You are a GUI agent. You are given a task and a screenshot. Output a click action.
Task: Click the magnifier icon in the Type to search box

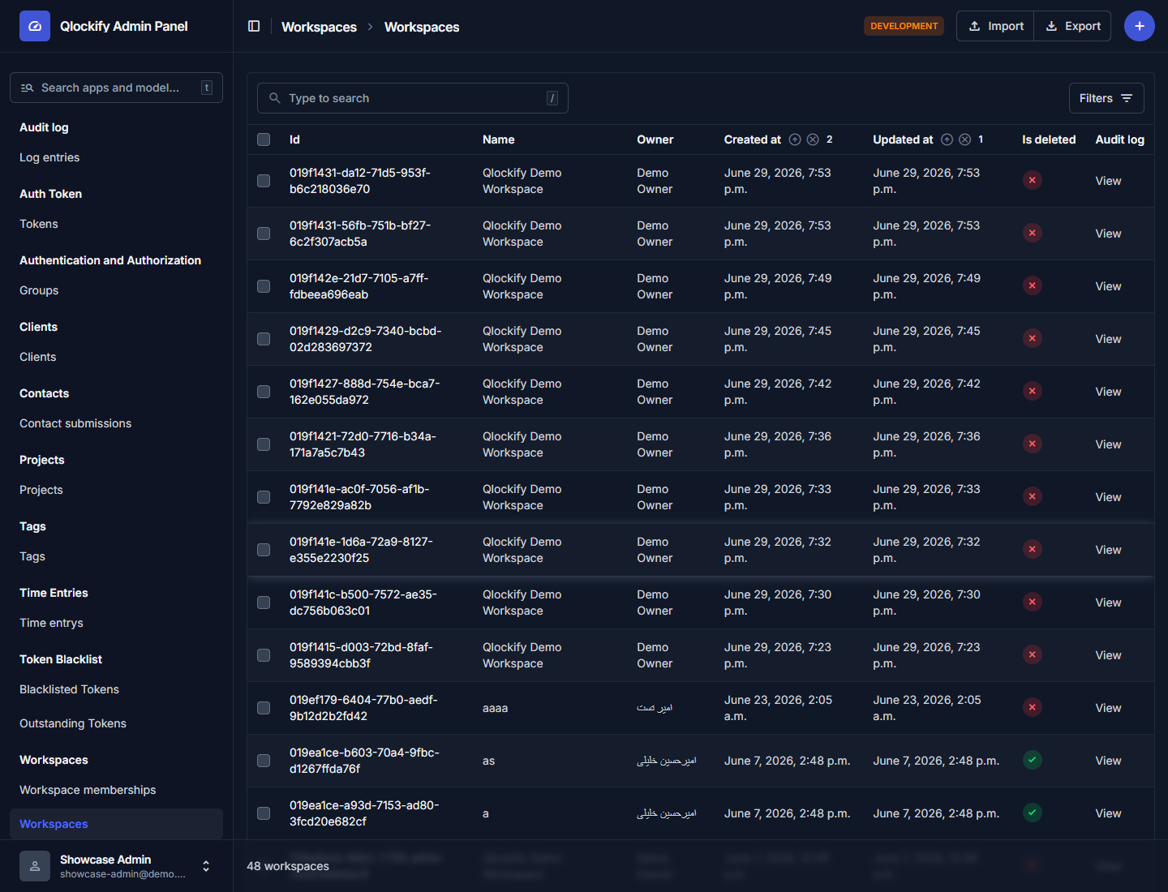[274, 98]
